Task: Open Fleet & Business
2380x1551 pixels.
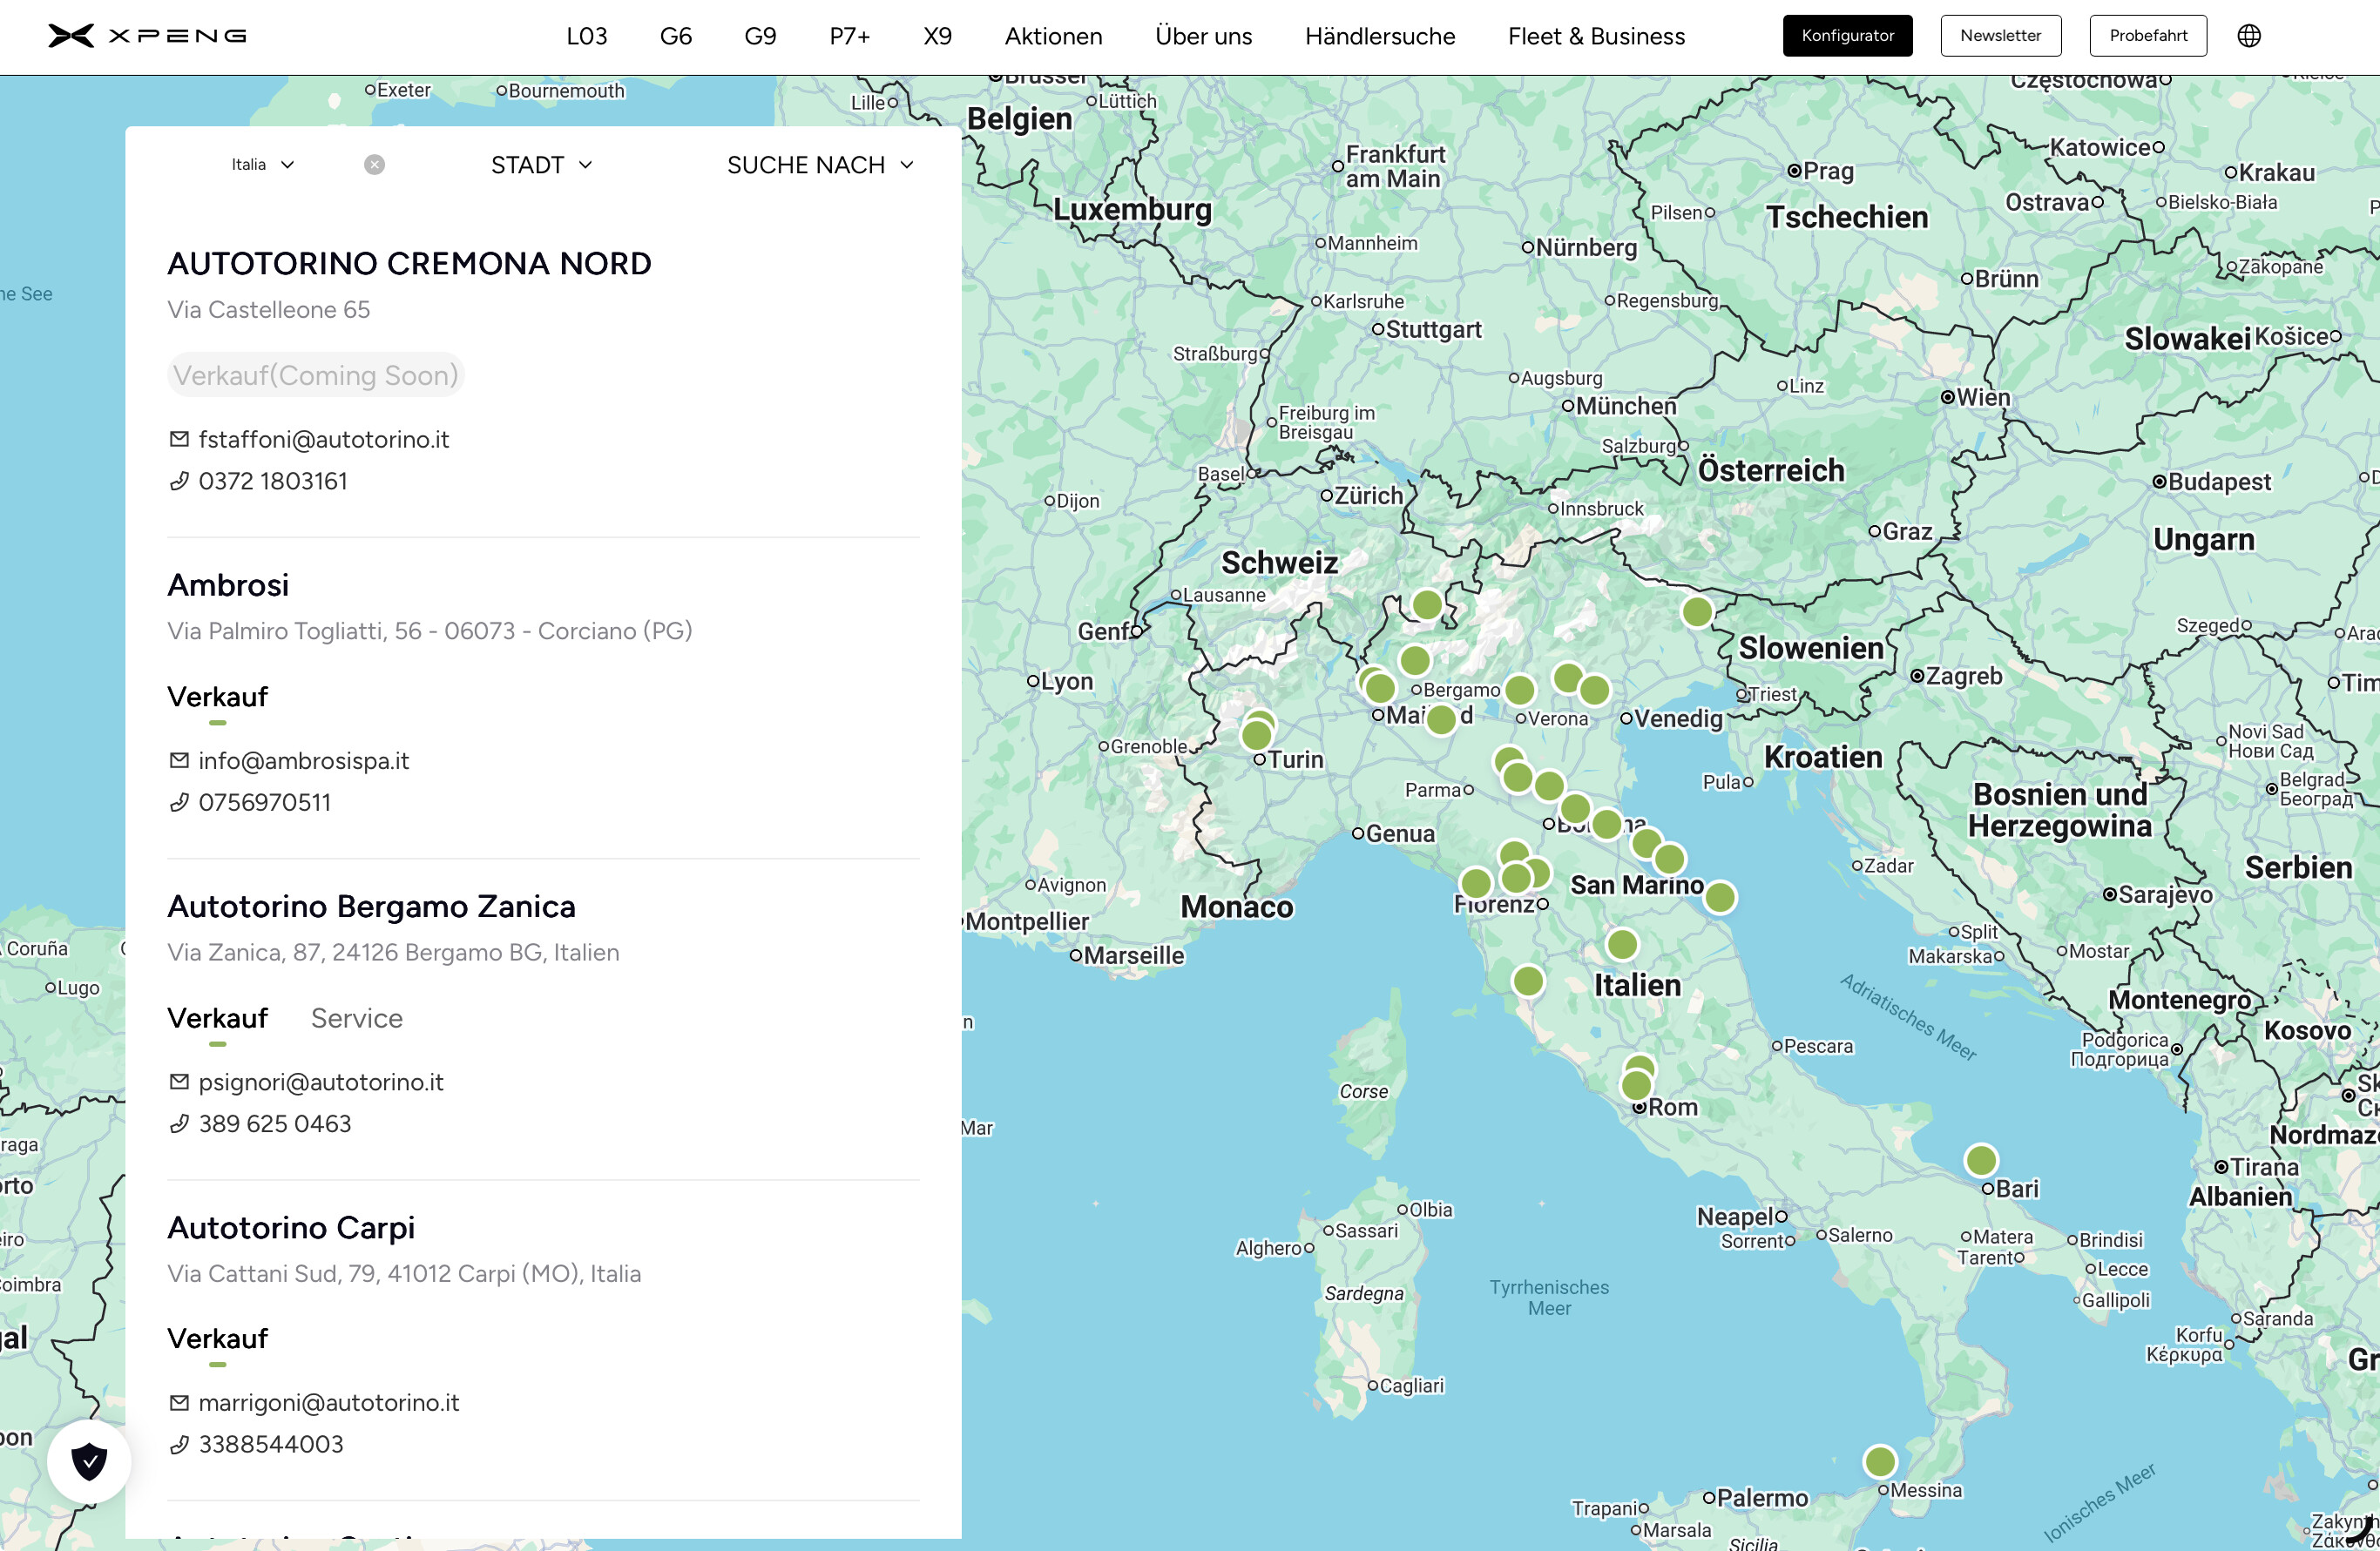Action: click(1597, 37)
